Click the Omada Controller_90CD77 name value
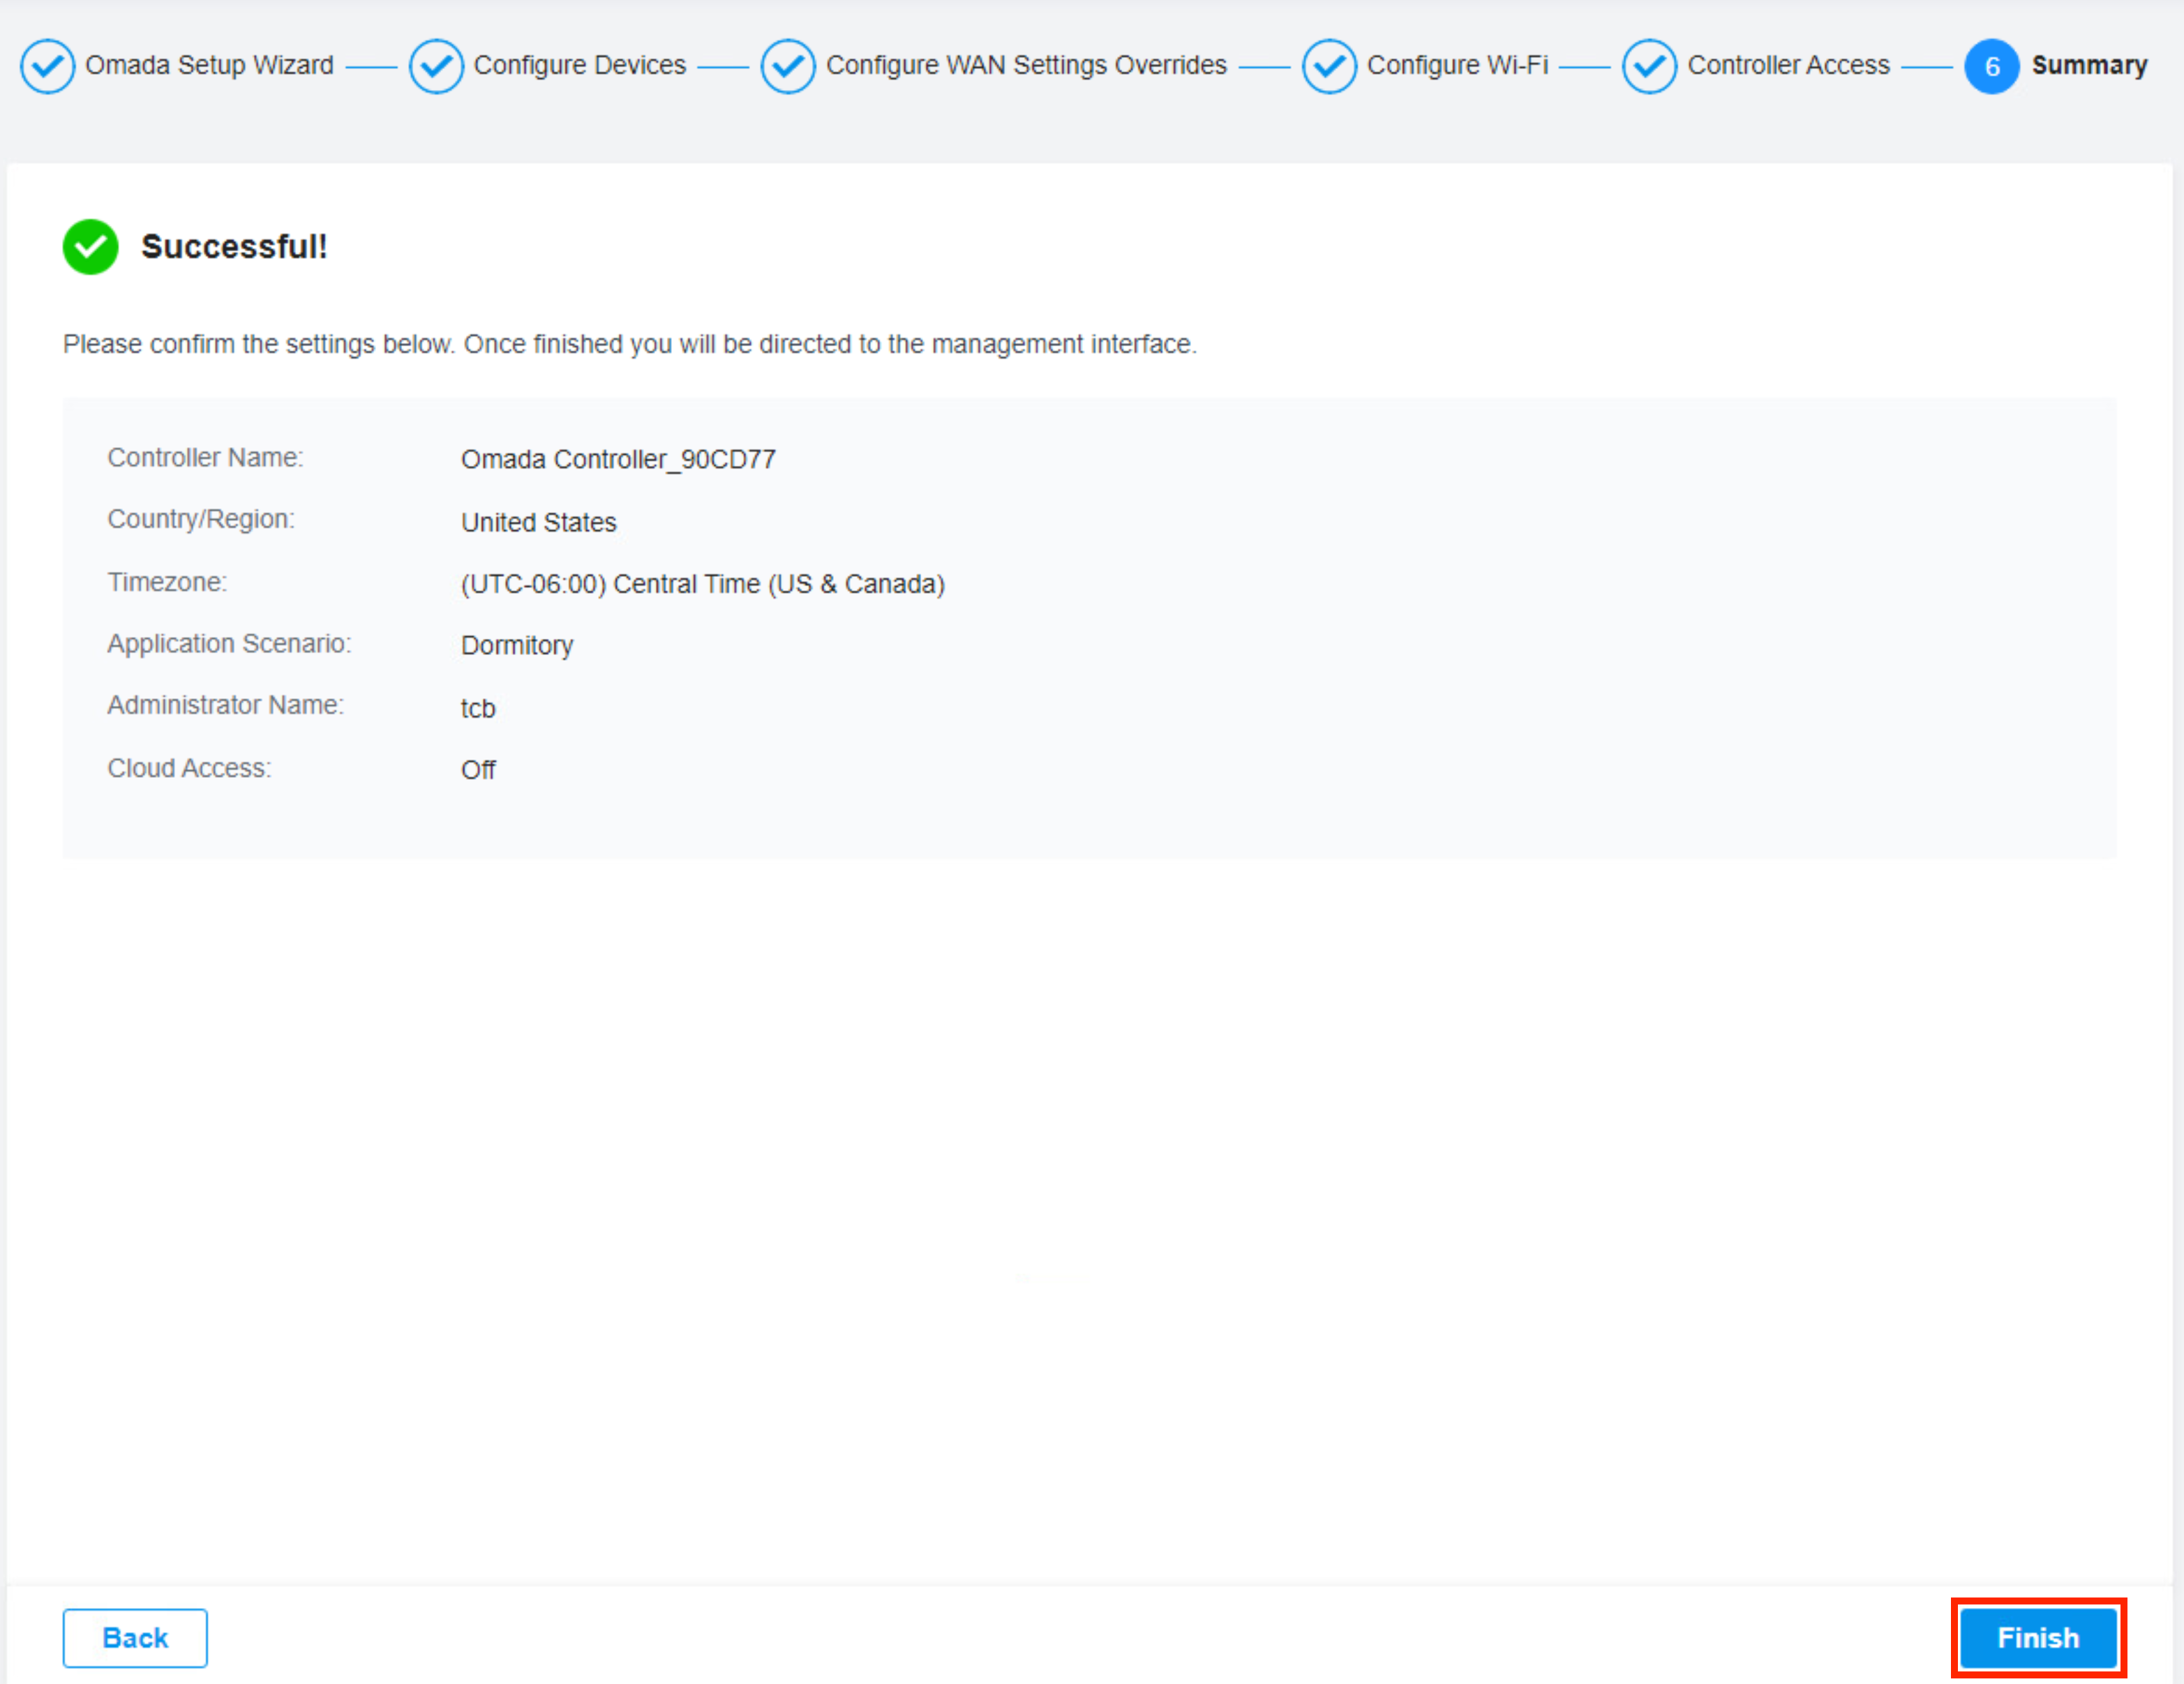The width and height of the screenshot is (2184, 1684). click(x=618, y=459)
